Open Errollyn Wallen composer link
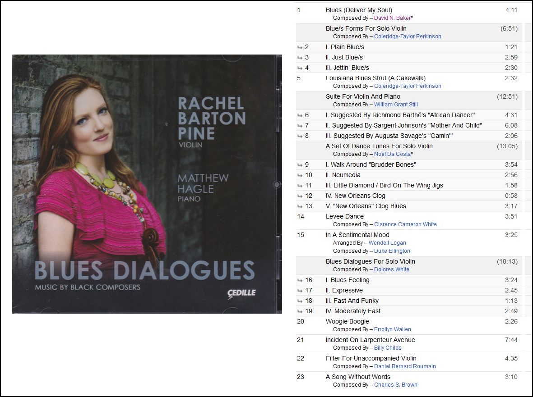 point(392,329)
